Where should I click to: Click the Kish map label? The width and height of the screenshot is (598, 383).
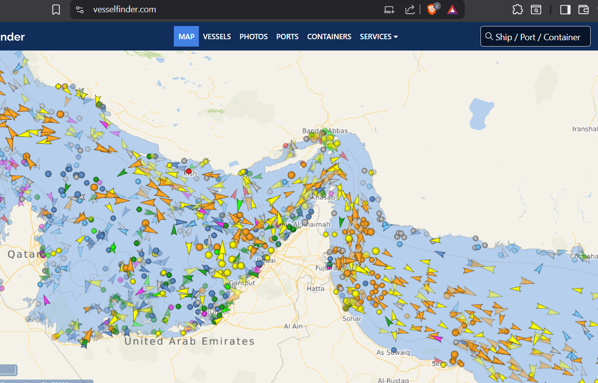(190, 174)
